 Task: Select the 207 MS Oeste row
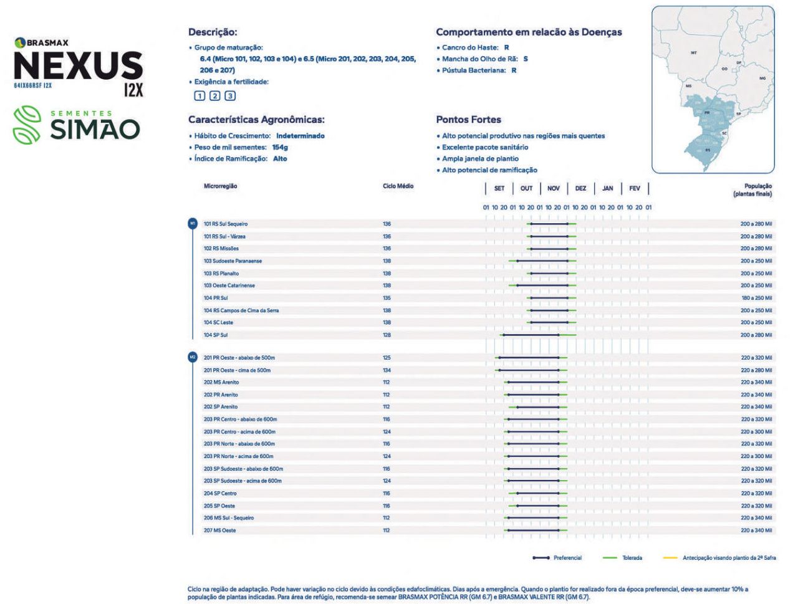pos(220,530)
